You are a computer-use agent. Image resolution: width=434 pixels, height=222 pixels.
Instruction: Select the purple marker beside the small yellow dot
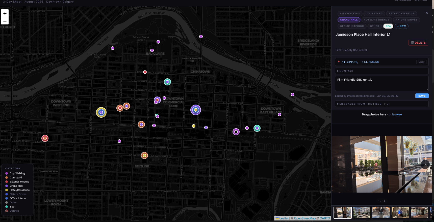206,128
